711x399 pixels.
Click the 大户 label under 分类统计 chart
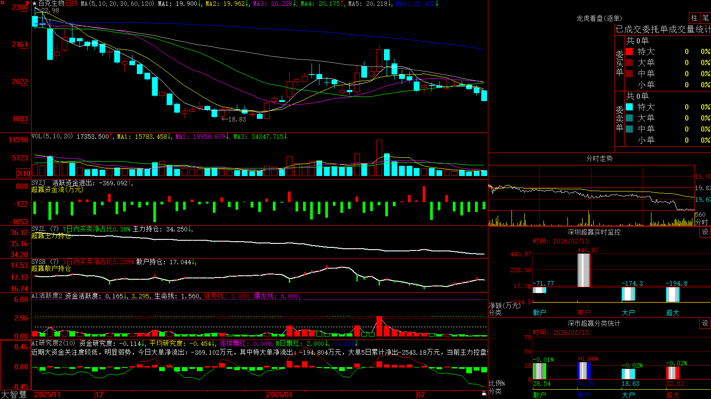[x=628, y=395]
